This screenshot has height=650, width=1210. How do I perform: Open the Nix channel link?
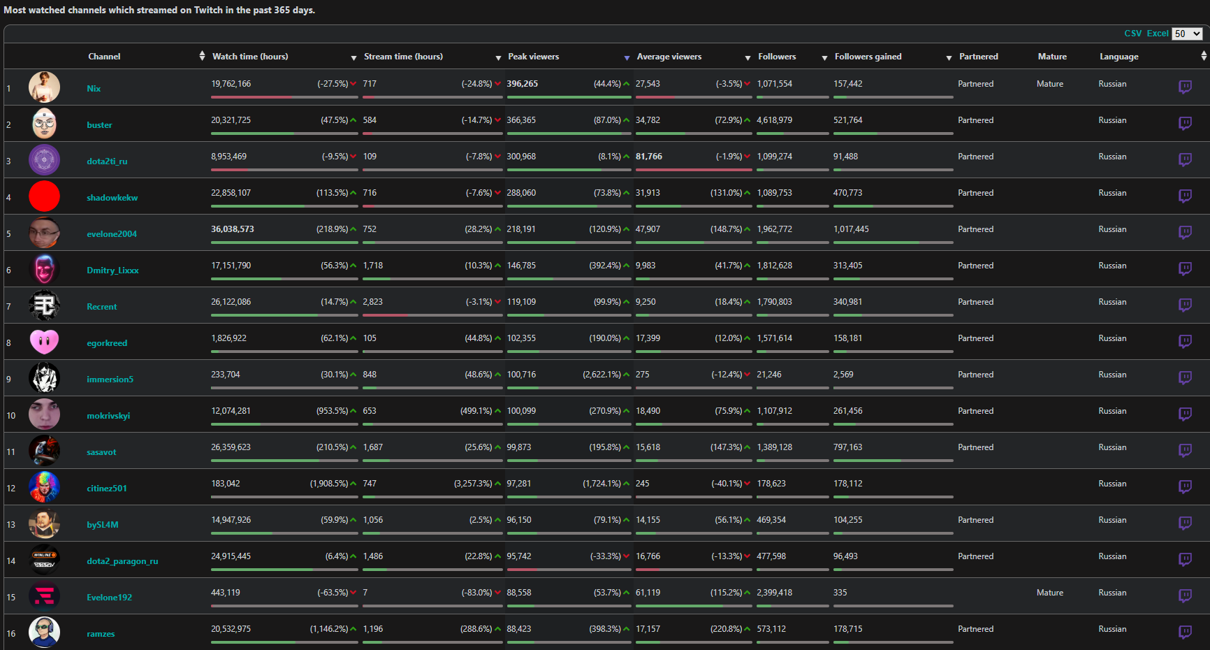[94, 89]
